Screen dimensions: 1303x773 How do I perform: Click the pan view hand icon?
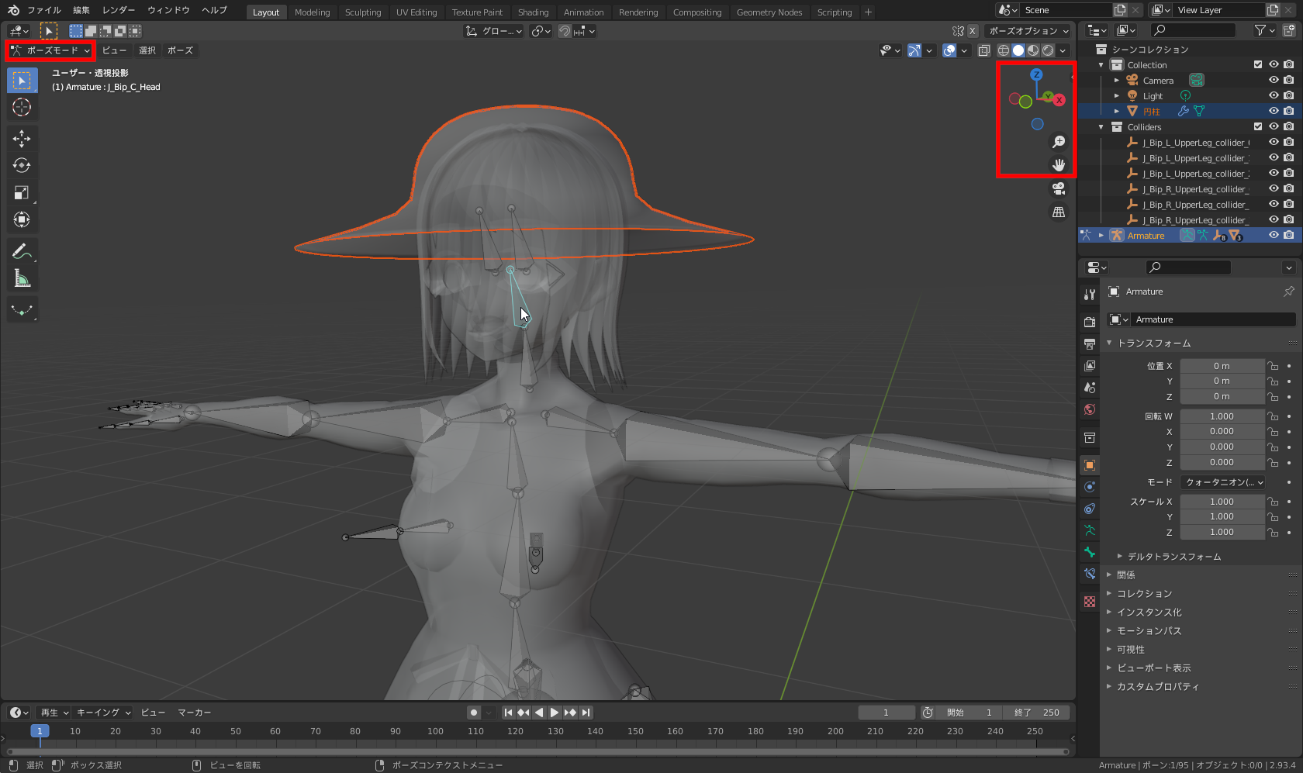tap(1059, 164)
